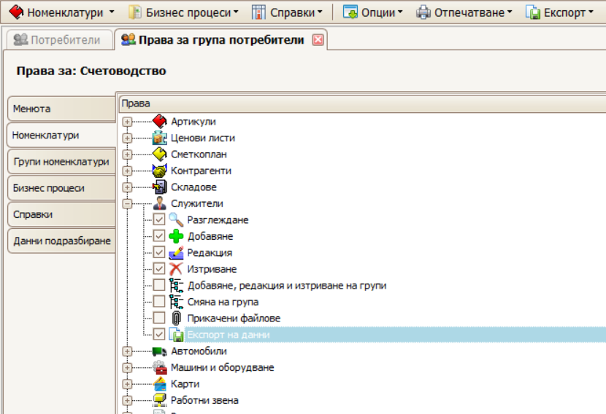606x414 pixels.
Task: Open the Номенклатури dropdown menu
Action: click(x=61, y=12)
